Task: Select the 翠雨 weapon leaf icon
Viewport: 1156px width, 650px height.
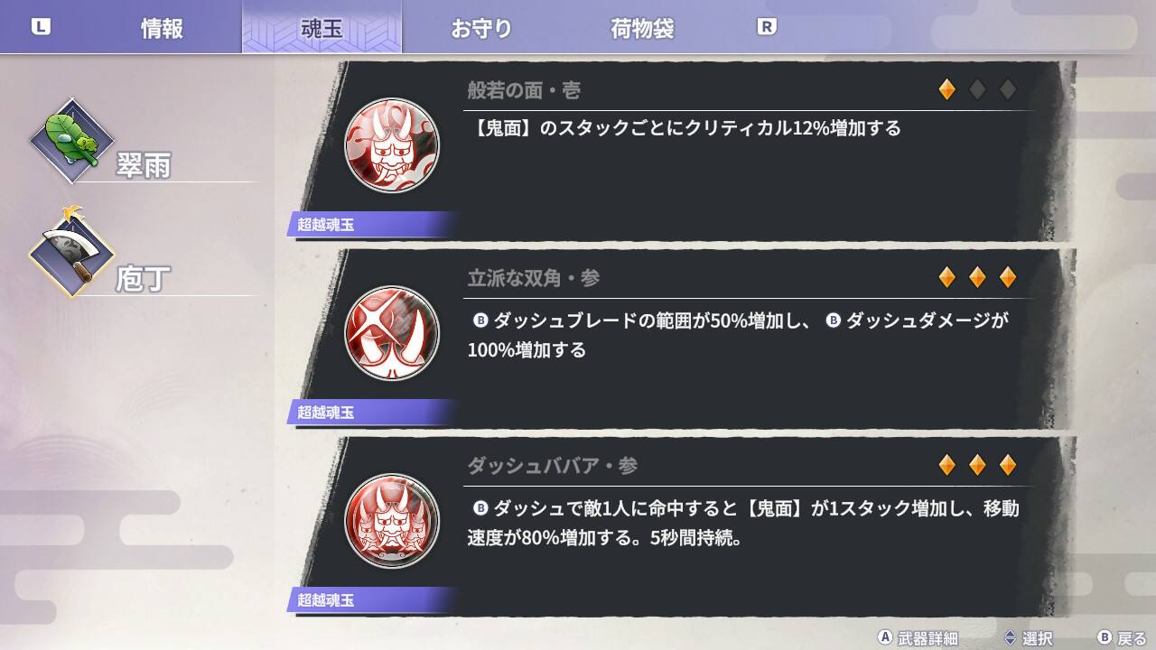Action: tap(72, 141)
